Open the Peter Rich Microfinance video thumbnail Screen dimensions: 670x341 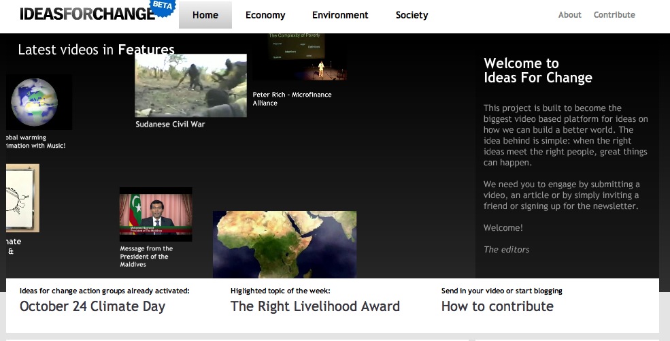(x=299, y=58)
